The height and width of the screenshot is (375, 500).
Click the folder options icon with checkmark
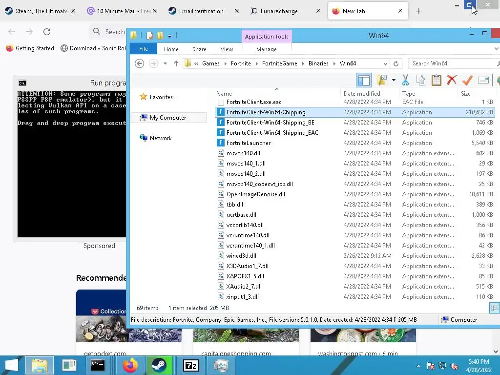[x=382, y=80]
